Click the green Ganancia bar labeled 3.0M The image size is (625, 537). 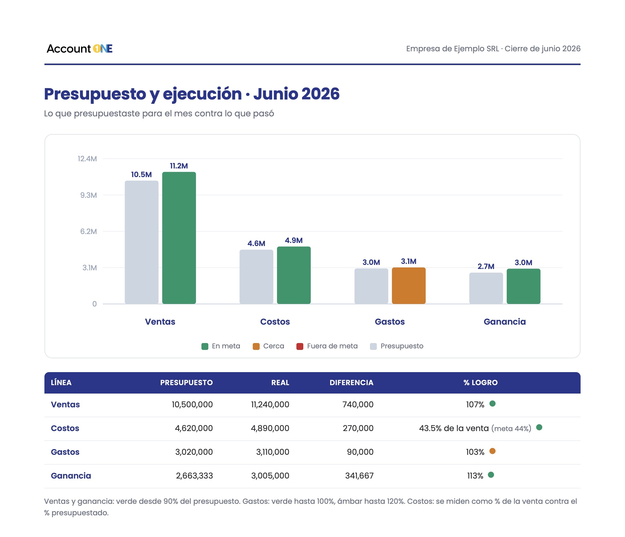pyautogui.click(x=524, y=286)
